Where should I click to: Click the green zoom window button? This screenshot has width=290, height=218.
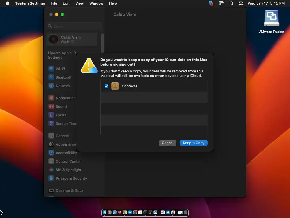pos(62,14)
